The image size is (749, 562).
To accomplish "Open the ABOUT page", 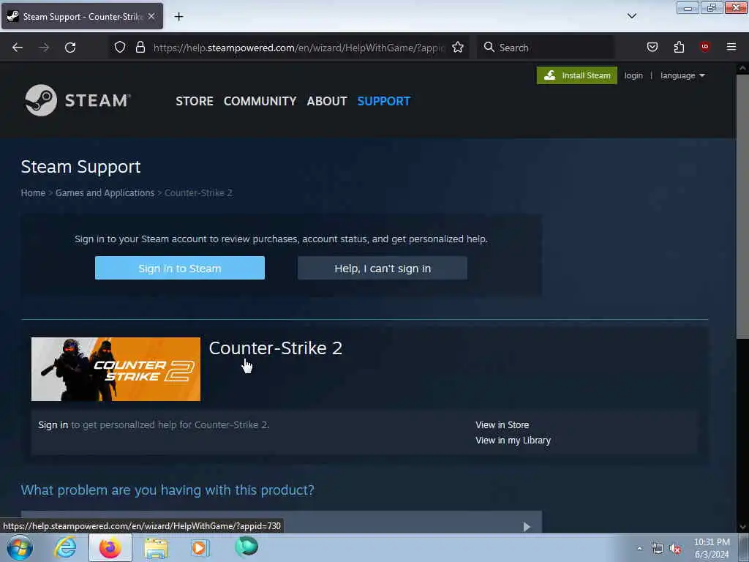I will pos(327,101).
